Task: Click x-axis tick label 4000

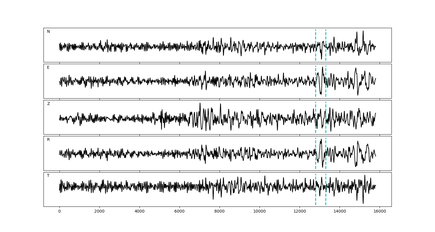Action: [139, 212]
